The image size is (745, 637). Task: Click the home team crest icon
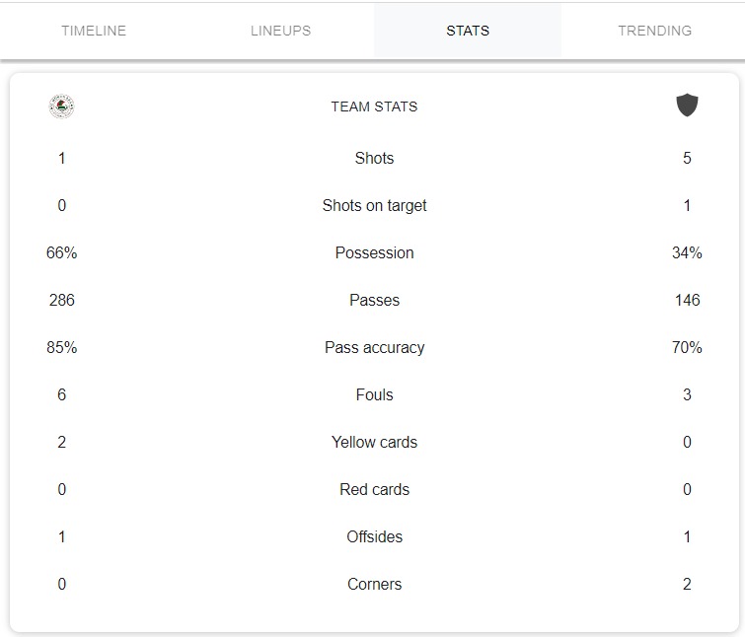(61, 106)
